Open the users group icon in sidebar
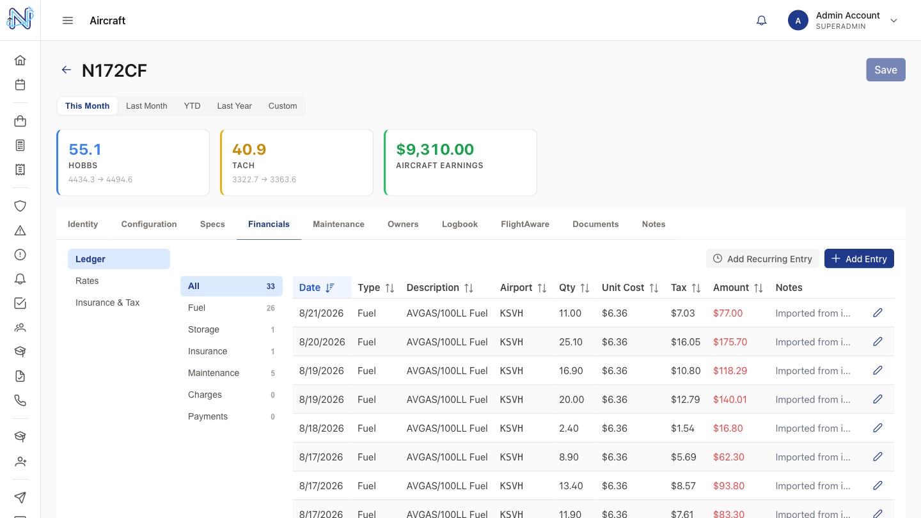This screenshot has height=518, width=921. 20,327
